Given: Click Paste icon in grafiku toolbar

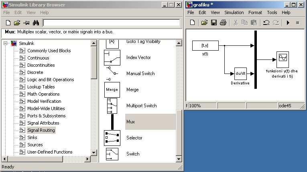Looking at the screenshot, I should [254, 23].
